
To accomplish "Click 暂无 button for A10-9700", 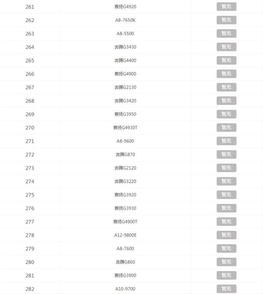I will pyautogui.click(x=226, y=289).
